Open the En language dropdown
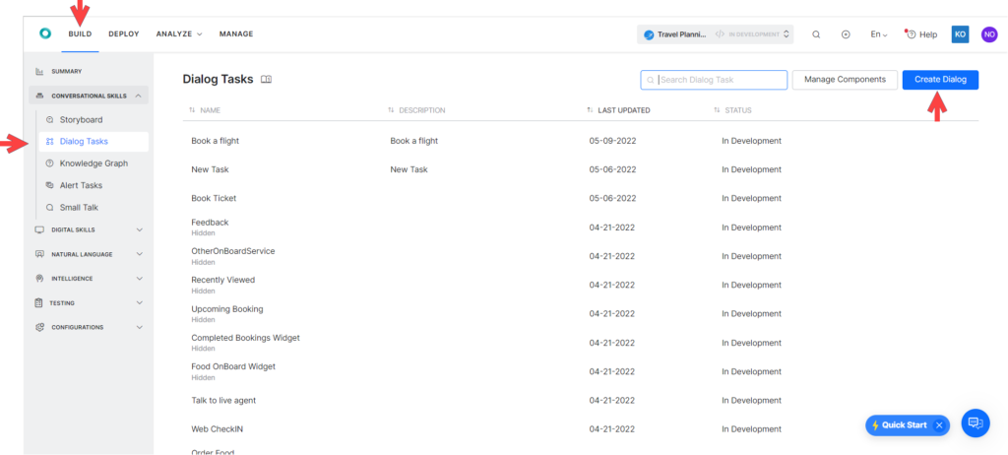The image size is (1008, 455). [x=878, y=34]
